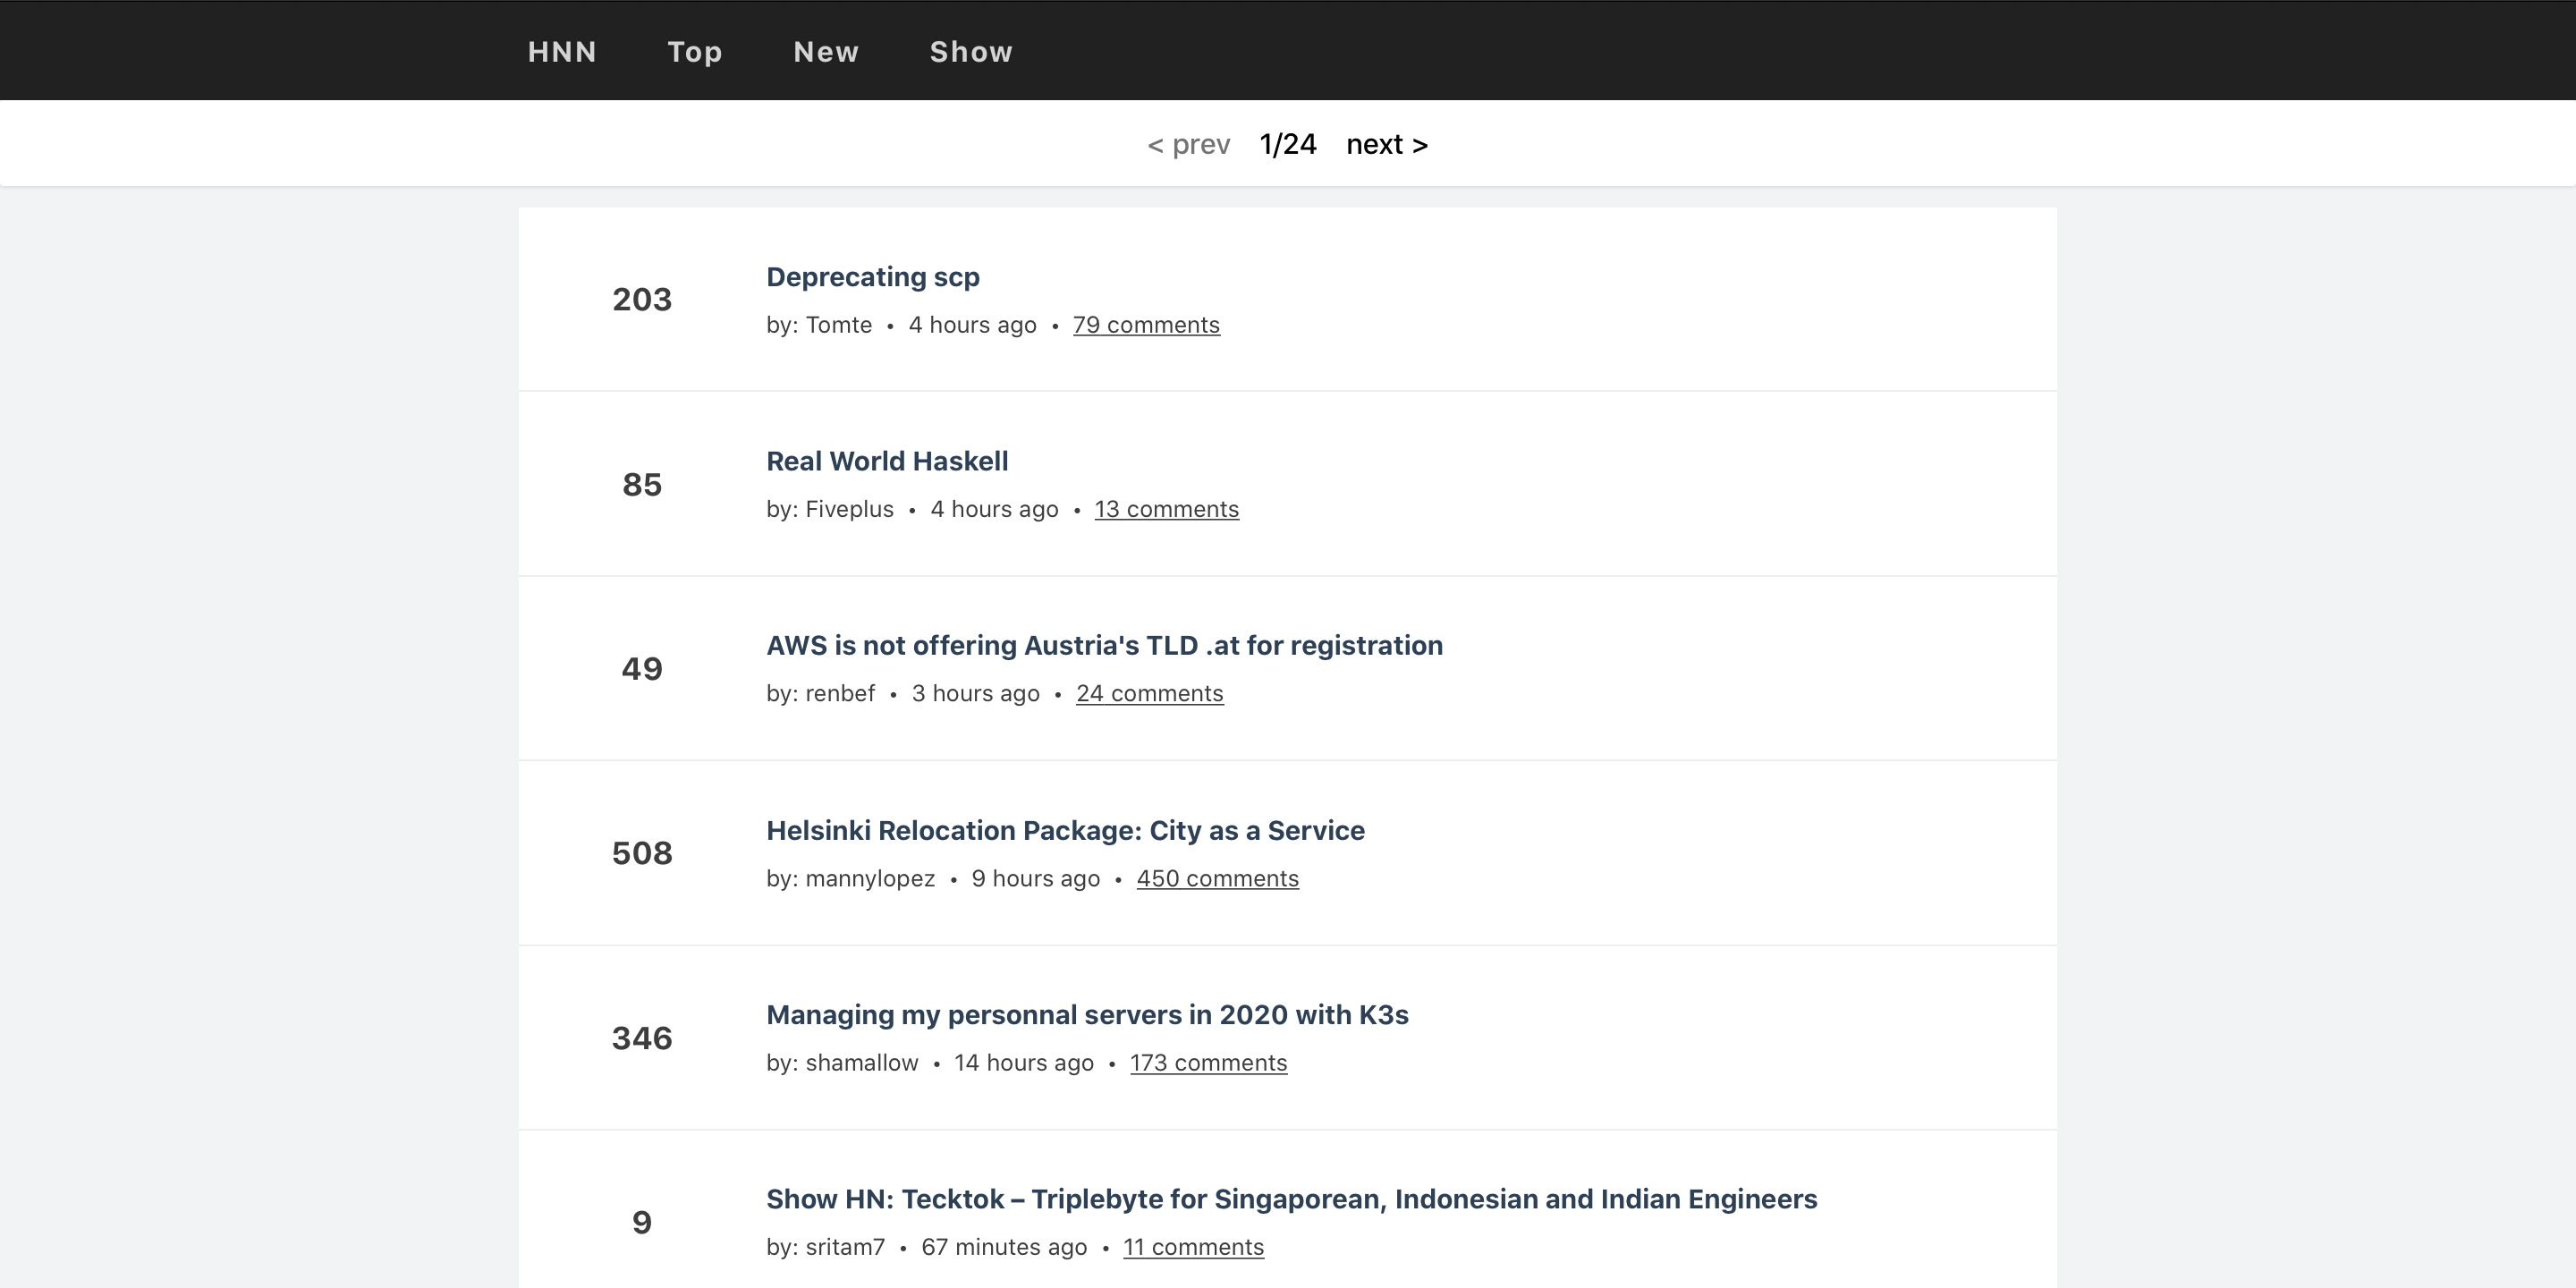Expand Real World Haskell story details
2576x1288 pixels.
[x=887, y=460]
